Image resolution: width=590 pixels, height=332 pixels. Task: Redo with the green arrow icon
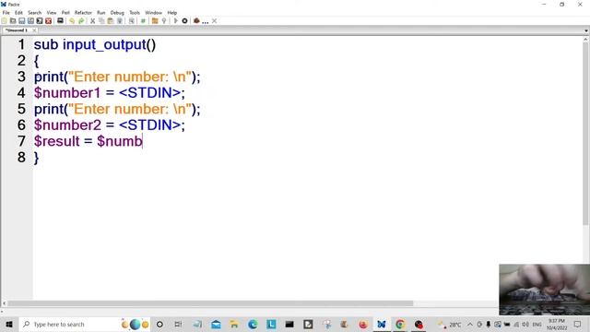[x=81, y=21]
